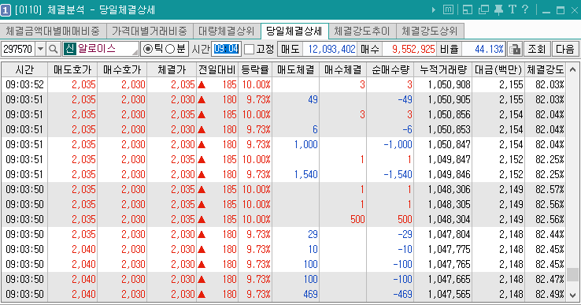Click the duplicate window icon

tap(483, 10)
